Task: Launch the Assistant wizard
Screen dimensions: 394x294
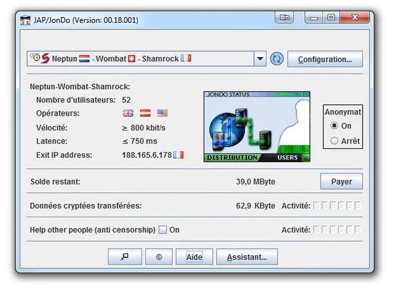Action: point(247,257)
